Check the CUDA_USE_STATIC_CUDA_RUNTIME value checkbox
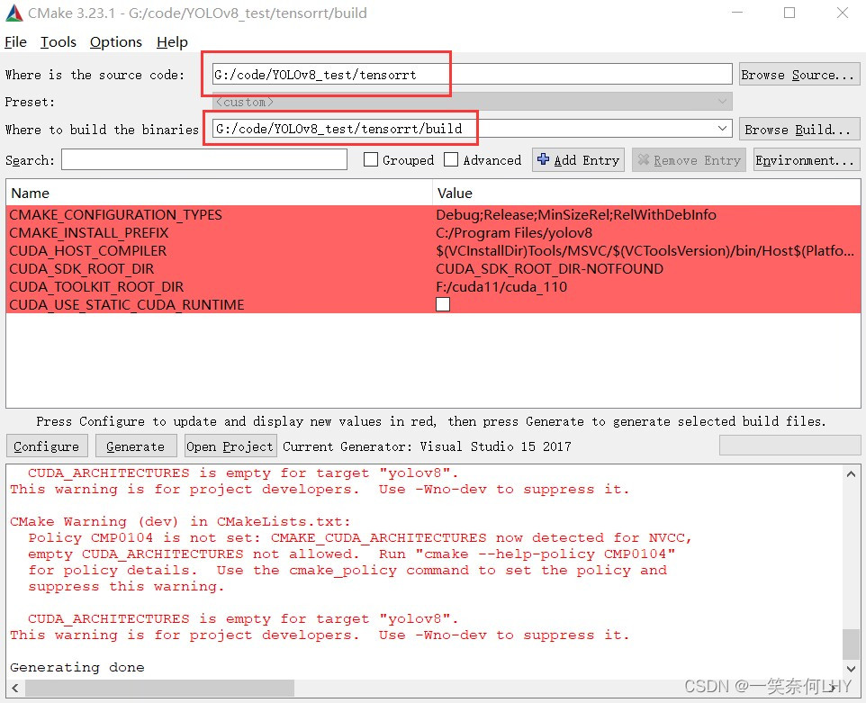Image resolution: width=866 pixels, height=703 pixels. (x=443, y=304)
